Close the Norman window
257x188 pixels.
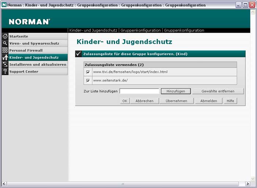(252, 5)
